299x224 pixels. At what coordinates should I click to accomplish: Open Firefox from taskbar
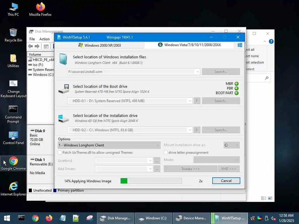point(49,218)
